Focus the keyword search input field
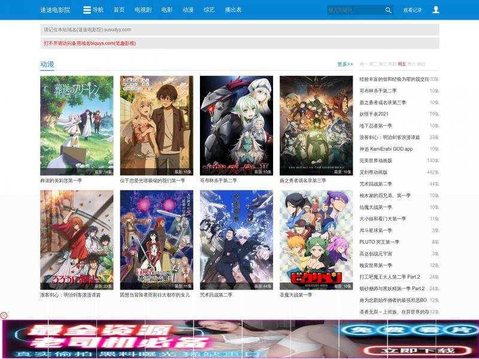This screenshot has height=359, width=479. 355,10
